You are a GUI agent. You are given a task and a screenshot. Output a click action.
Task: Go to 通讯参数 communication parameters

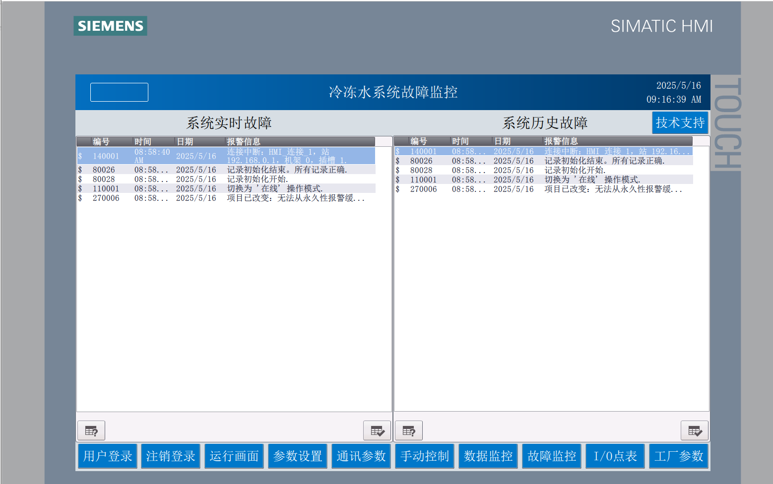tap(361, 456)
